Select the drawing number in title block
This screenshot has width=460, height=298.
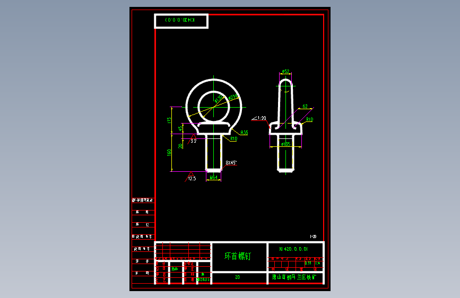(x=293, y=249)
